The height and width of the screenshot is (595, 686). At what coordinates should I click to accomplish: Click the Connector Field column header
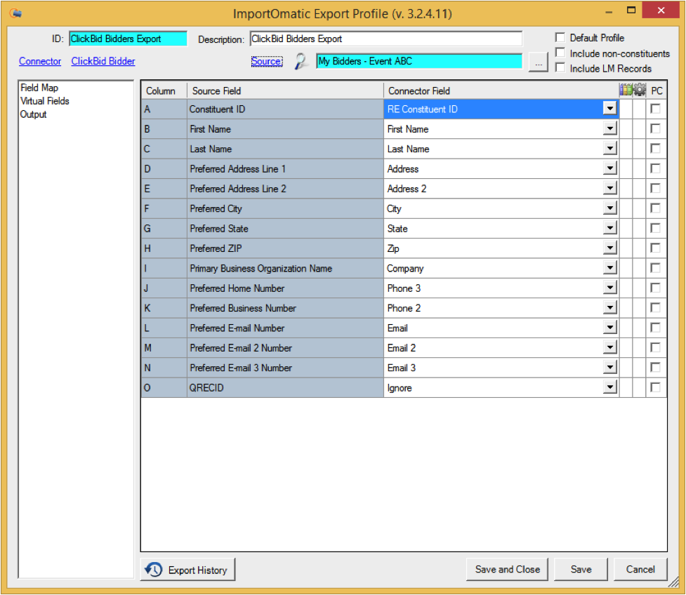pyautogui.click(x=501, y=91)
